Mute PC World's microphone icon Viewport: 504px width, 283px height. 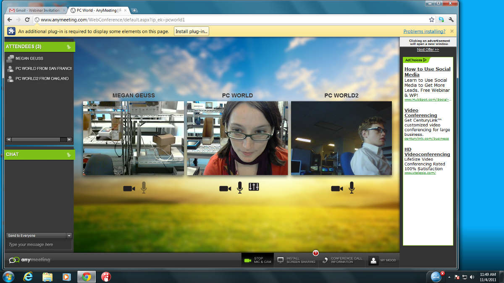[x=240, y=187]
